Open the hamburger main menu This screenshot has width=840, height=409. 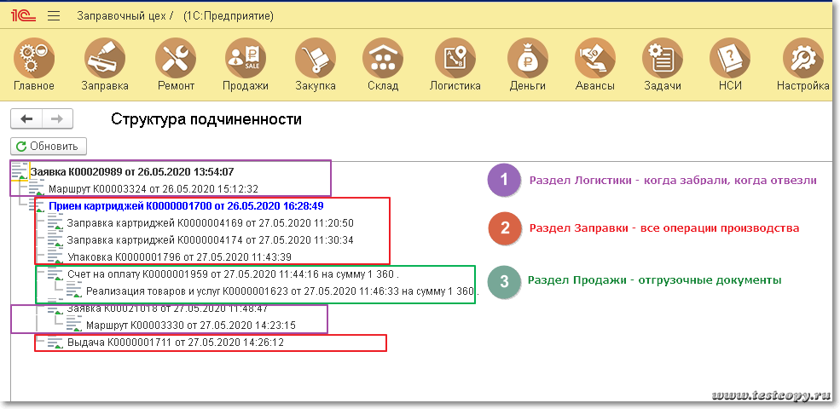pos(54,16)
